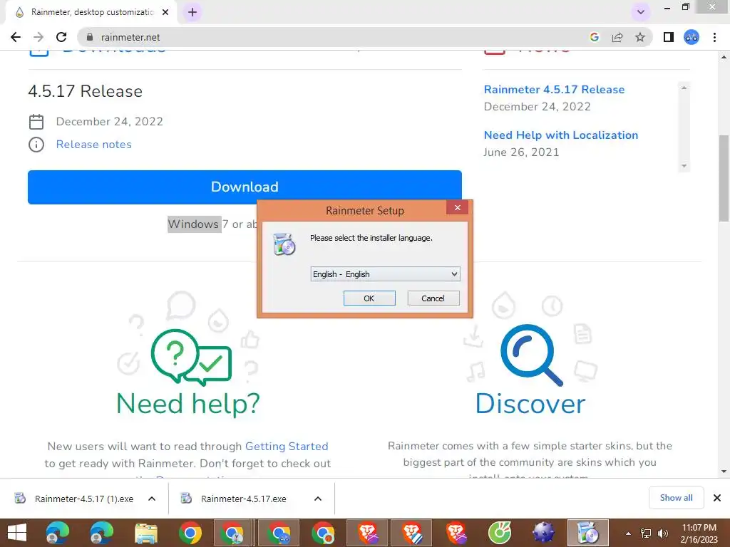Click the page vertical scrollbar thumb

click(x=724, y=179)
